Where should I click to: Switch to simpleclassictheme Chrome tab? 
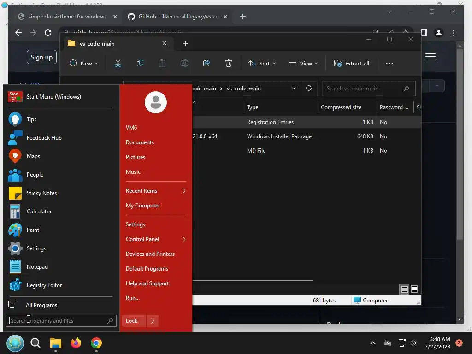pos(67,17)
